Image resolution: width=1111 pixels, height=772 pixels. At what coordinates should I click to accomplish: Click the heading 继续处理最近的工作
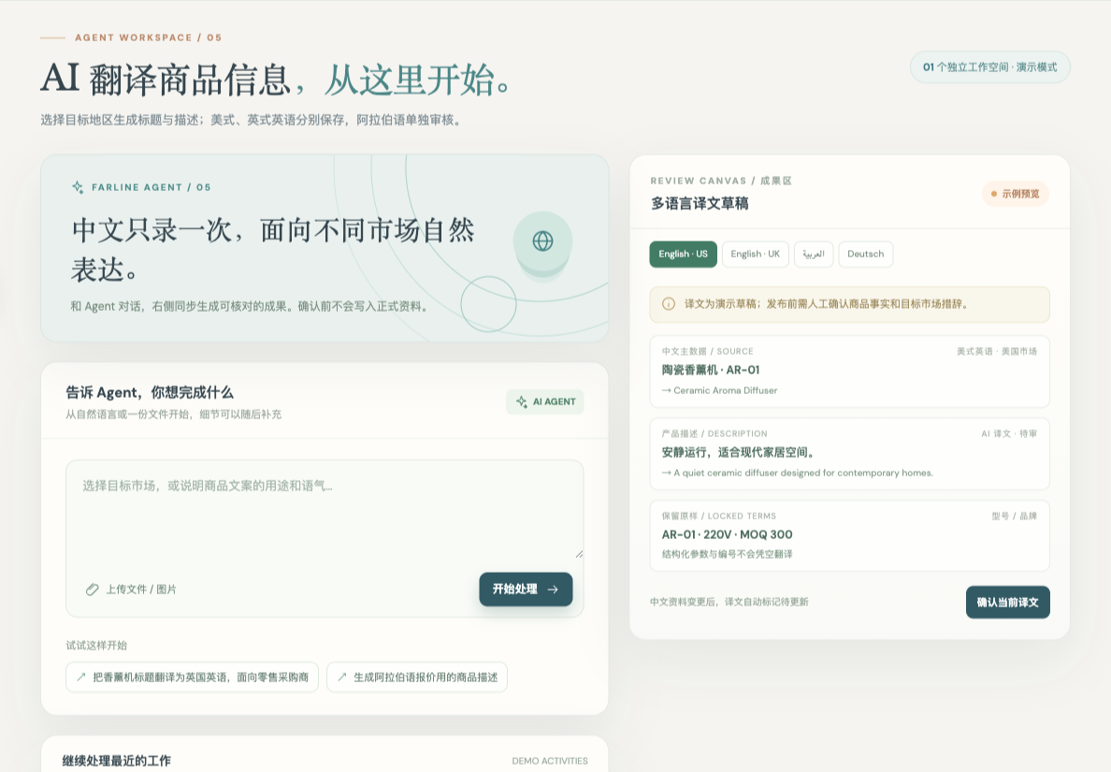pos(116,761)
